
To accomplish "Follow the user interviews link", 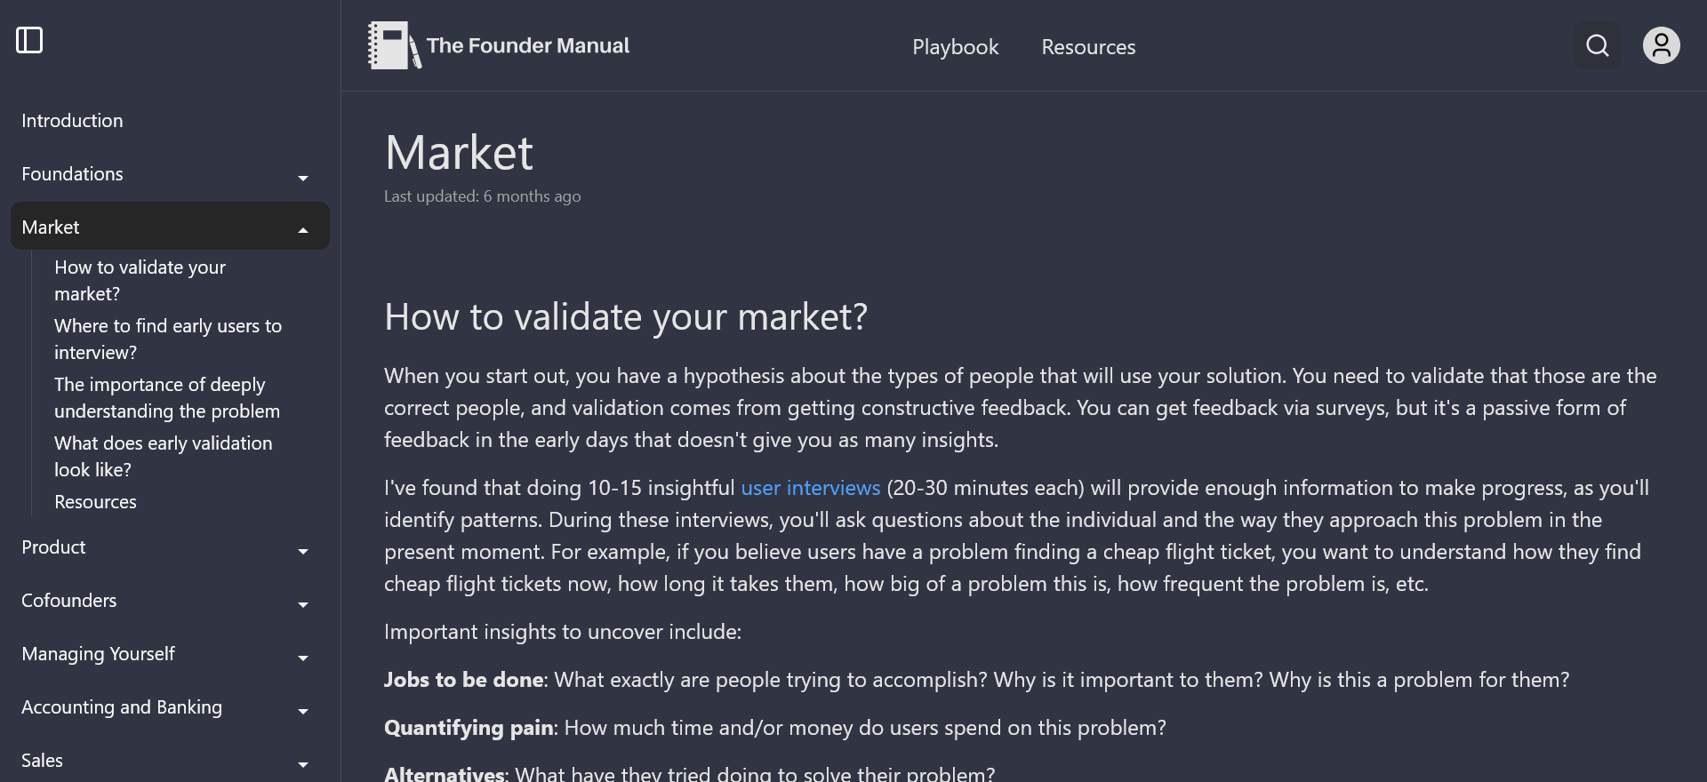I will 810,488.
